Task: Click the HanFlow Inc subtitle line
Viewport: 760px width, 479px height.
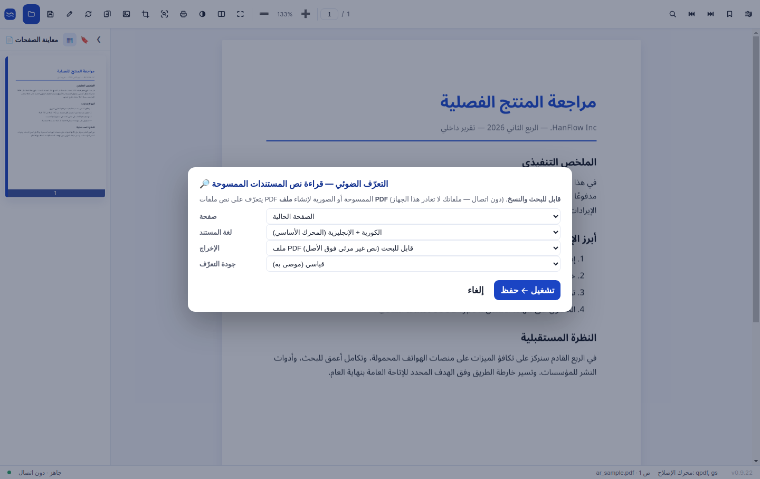Action: click(519, 128)
